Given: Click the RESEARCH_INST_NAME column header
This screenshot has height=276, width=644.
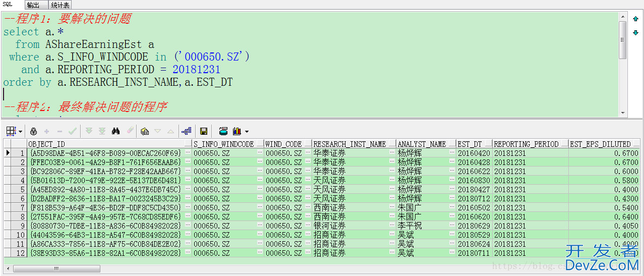Looking at the screenshot, I should coord(354,144).
